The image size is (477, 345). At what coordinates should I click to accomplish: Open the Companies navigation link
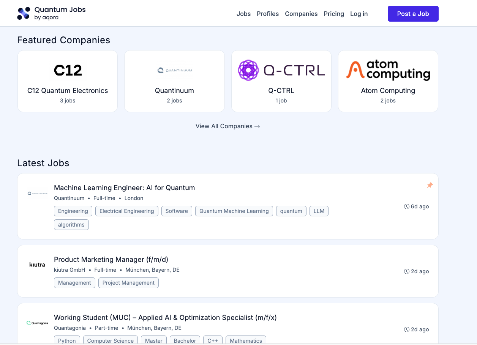coord(301,14)
